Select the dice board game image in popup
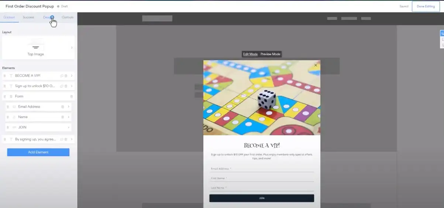Viewport: 444px width, 208px height. click(262, 98)
